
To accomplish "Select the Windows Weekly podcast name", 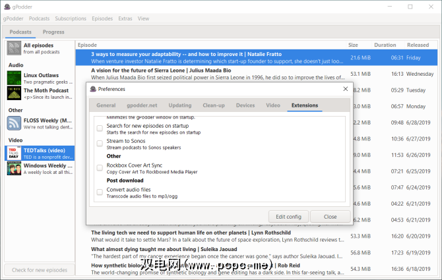I will coord(48,165).
